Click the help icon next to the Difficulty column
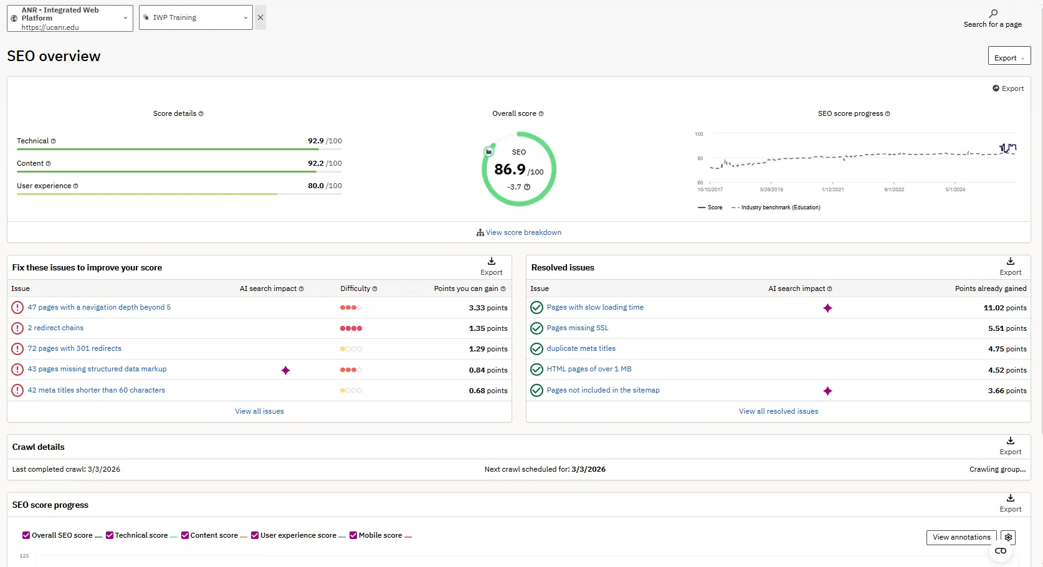Viewport: 1043px width, 567px height. click(376, 288)
